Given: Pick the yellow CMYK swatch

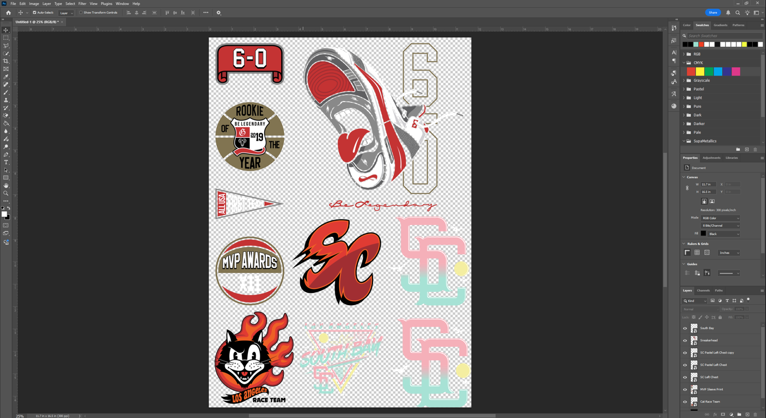Looking at the screenshot, I should coord(700,71).
